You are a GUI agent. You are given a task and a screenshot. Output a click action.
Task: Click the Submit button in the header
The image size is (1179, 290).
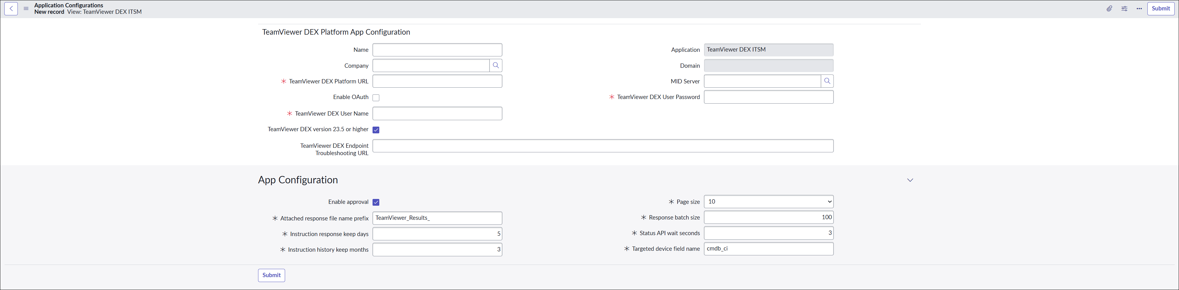click(1161, 9)
